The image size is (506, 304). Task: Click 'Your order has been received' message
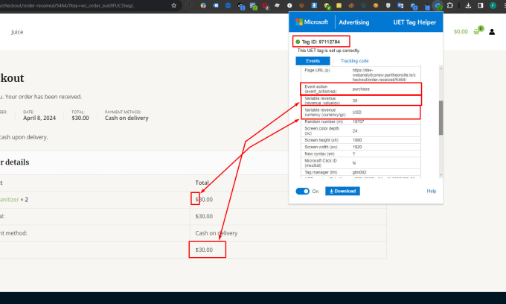pos(43,97)
